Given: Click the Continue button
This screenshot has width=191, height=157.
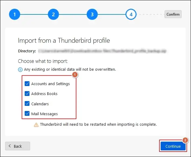Looking at the screenshot, I should tap(173, 146).
